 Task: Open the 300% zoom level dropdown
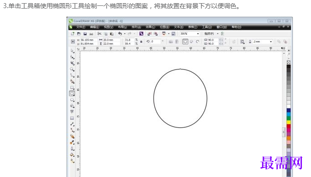click(x=198, y=34)
